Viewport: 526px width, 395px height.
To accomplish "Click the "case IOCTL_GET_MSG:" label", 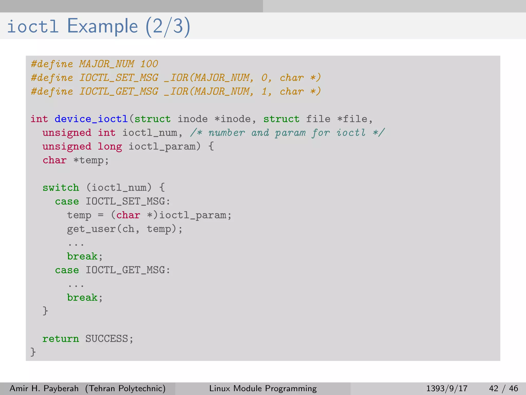I will 112,270.
